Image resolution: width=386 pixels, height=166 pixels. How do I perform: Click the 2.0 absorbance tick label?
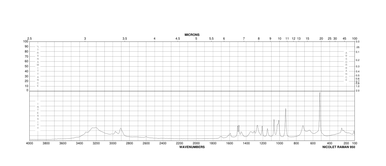pos(358,91)
